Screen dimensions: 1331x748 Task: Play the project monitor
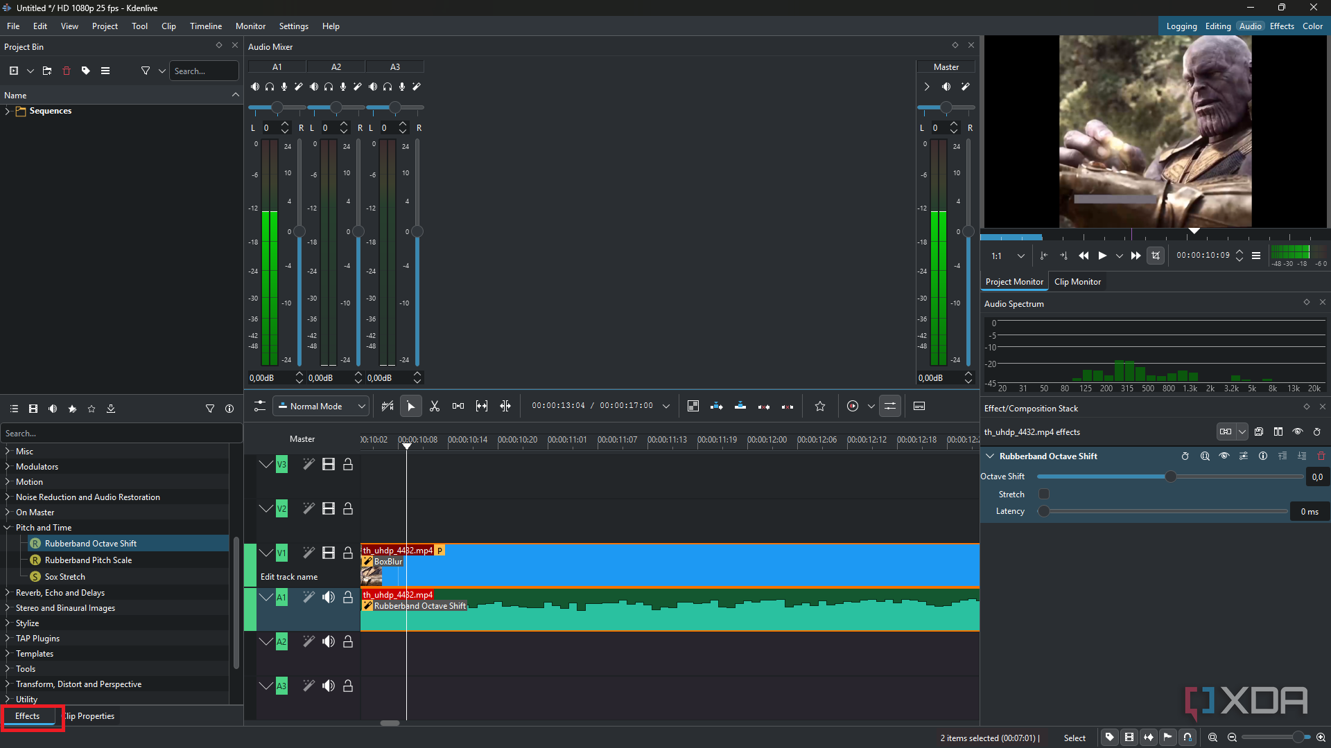click(1102, 256)
